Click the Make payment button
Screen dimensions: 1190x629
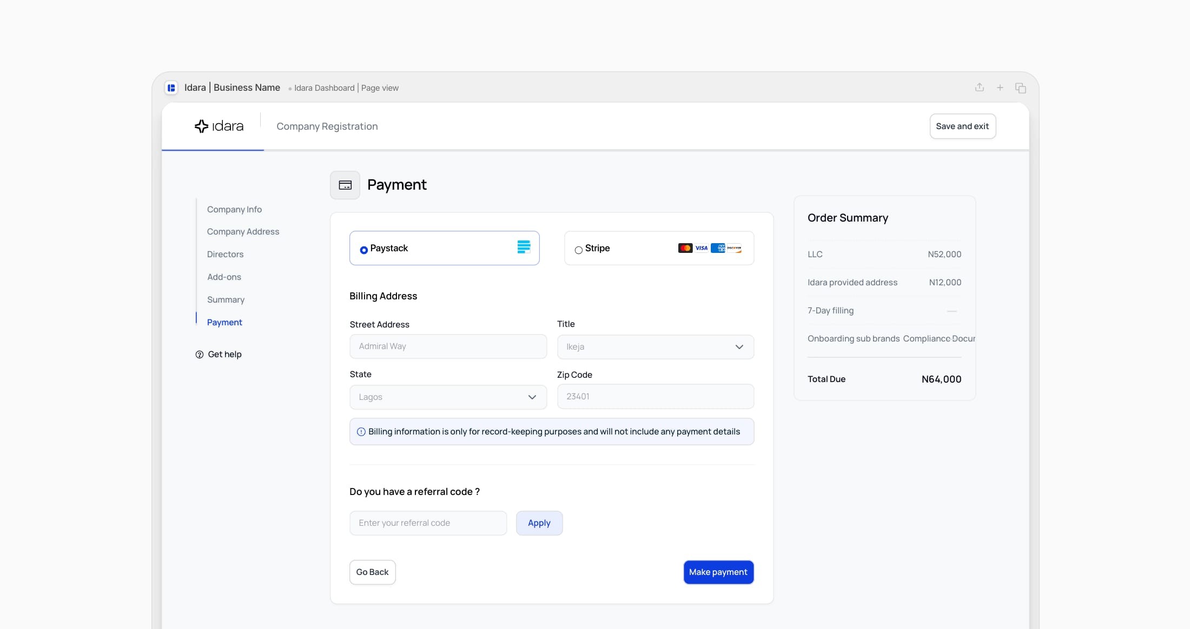coord(718,572)
